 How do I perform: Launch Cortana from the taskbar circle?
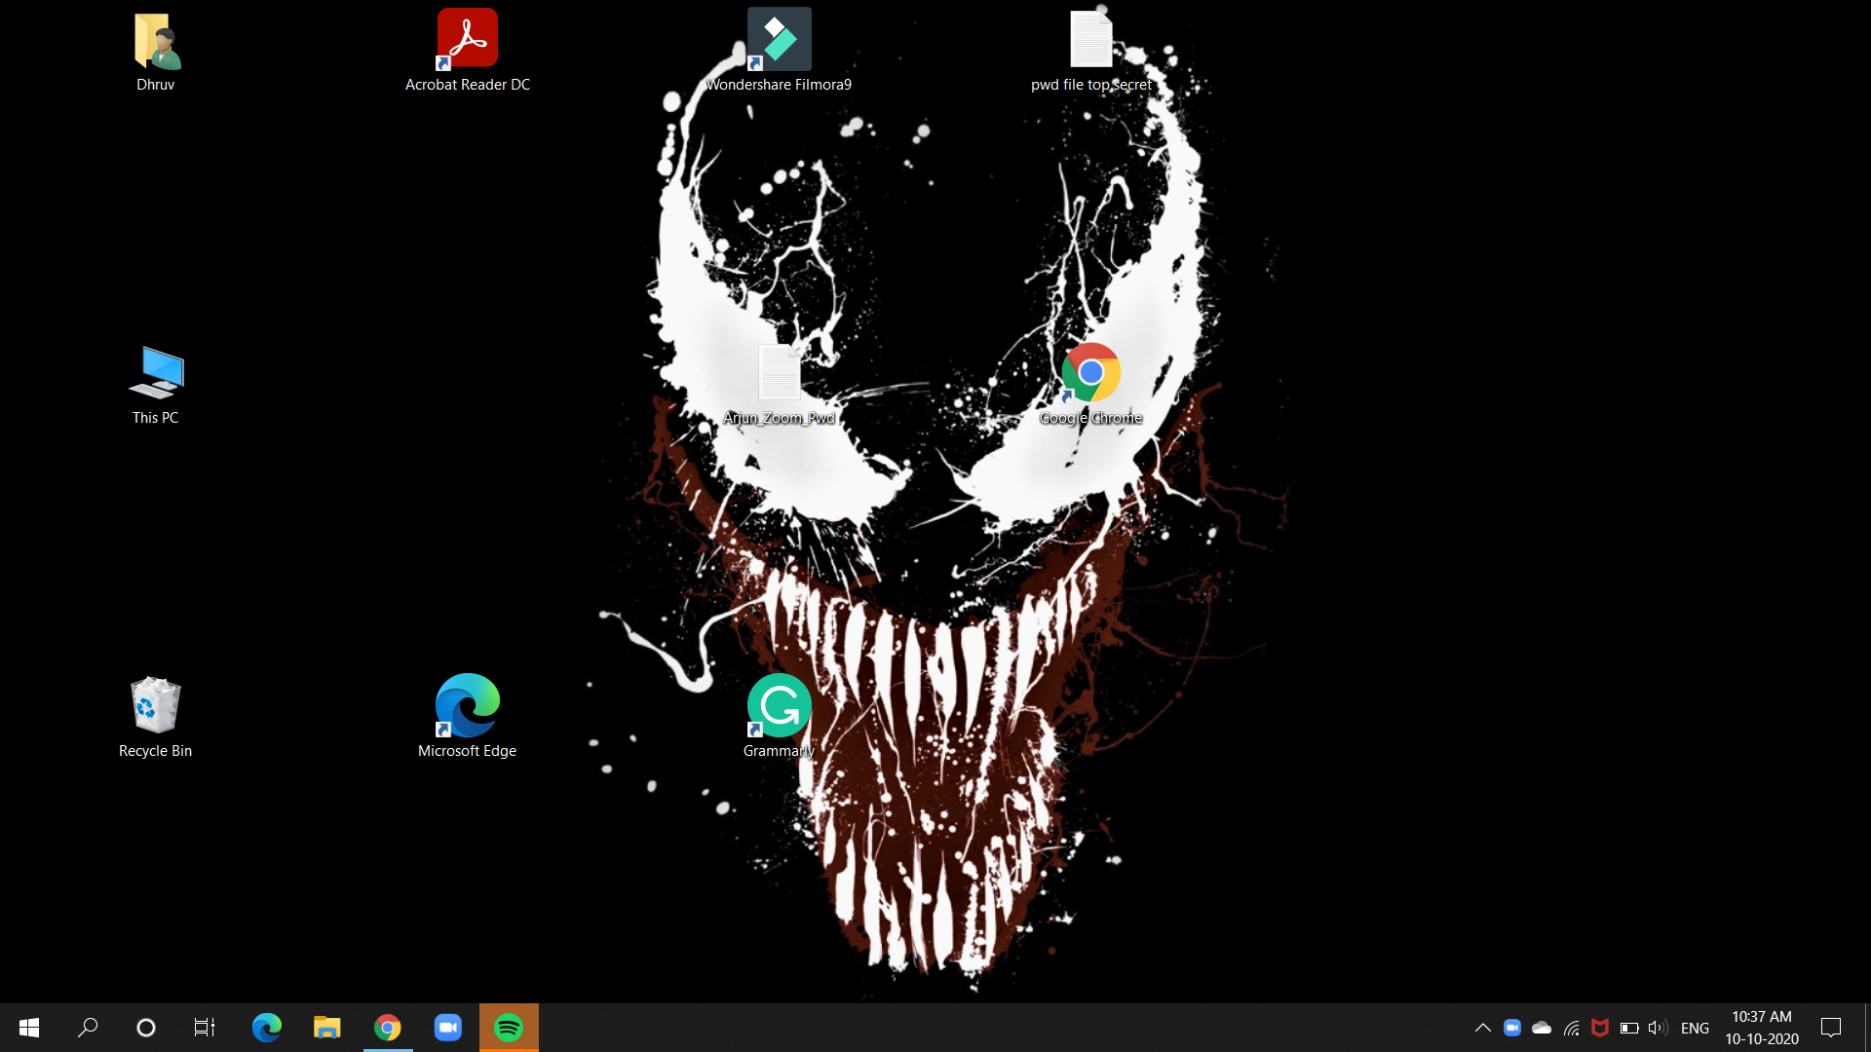146,1028
